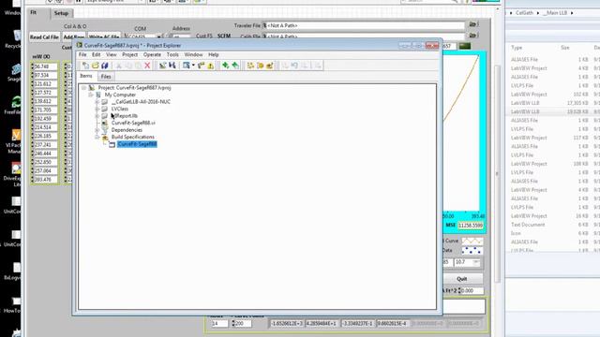The width and height of the screenshot is (600, 337).
Task: Open Project menu
Action: pos(129,54)
